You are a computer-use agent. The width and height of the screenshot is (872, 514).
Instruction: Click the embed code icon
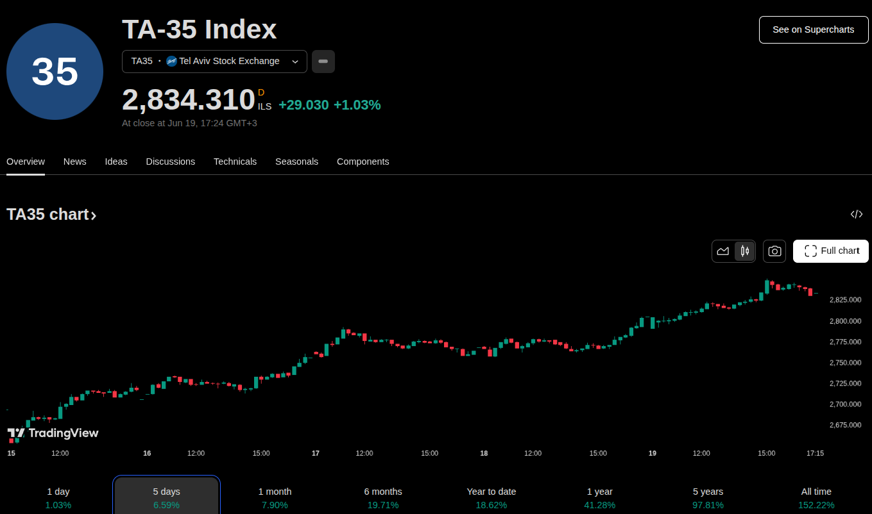pyautogui.click(x=857, y=214)
